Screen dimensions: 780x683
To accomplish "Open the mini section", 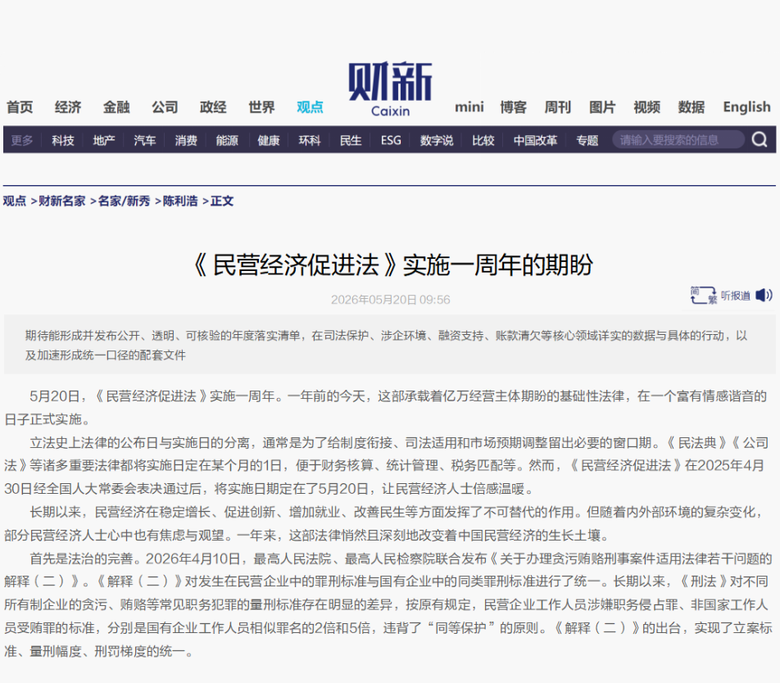I will pyautogui.click(x=469, y=107).
